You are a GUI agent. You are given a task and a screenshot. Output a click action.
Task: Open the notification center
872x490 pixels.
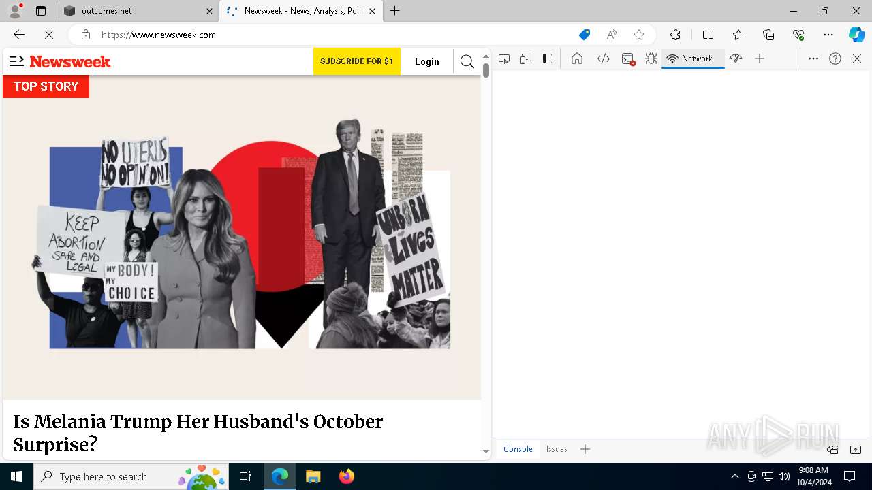pyautogui.click(x=850, y=476)
